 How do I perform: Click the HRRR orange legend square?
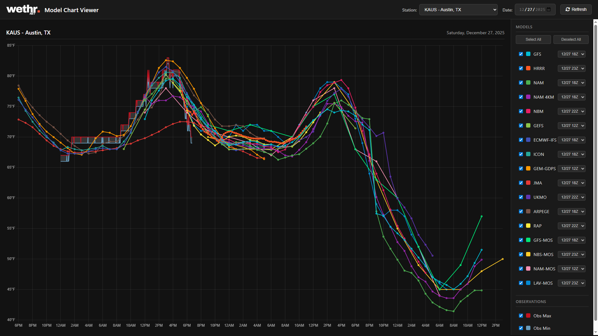(x=528, y=68)
